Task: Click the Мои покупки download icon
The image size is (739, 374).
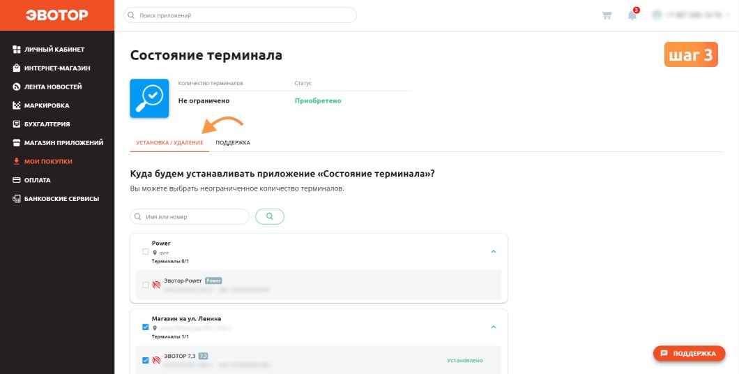Action: click(x=17, y=161)
